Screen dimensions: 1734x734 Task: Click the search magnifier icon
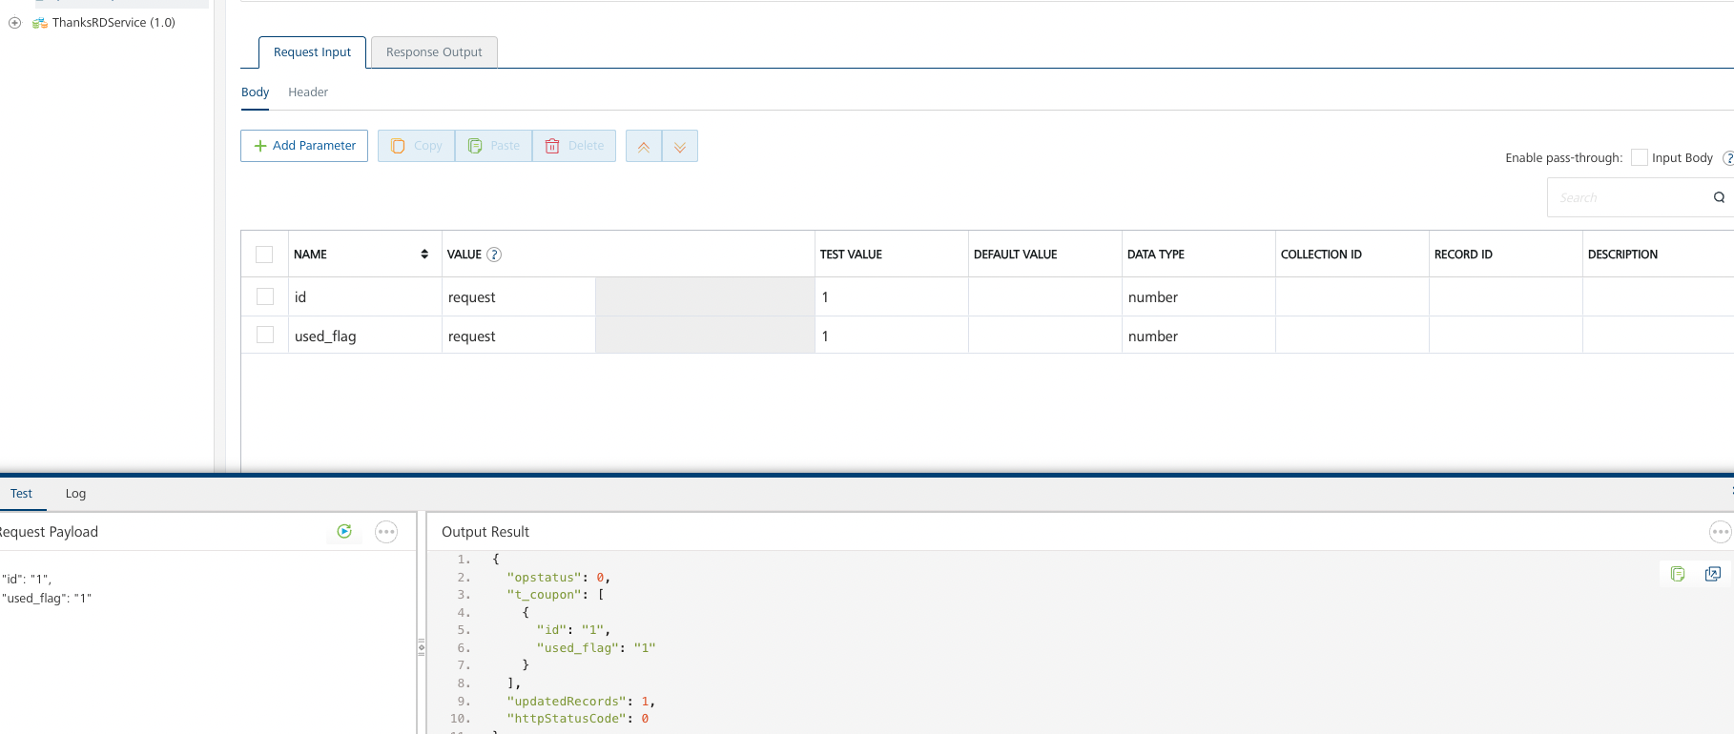pyautogui.click(x=1719, y=197)
